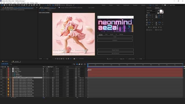Viewport: 185px width, 104px height.
Task: Open blending mode dropdown for Controller layer
Action: coord(59,68)
